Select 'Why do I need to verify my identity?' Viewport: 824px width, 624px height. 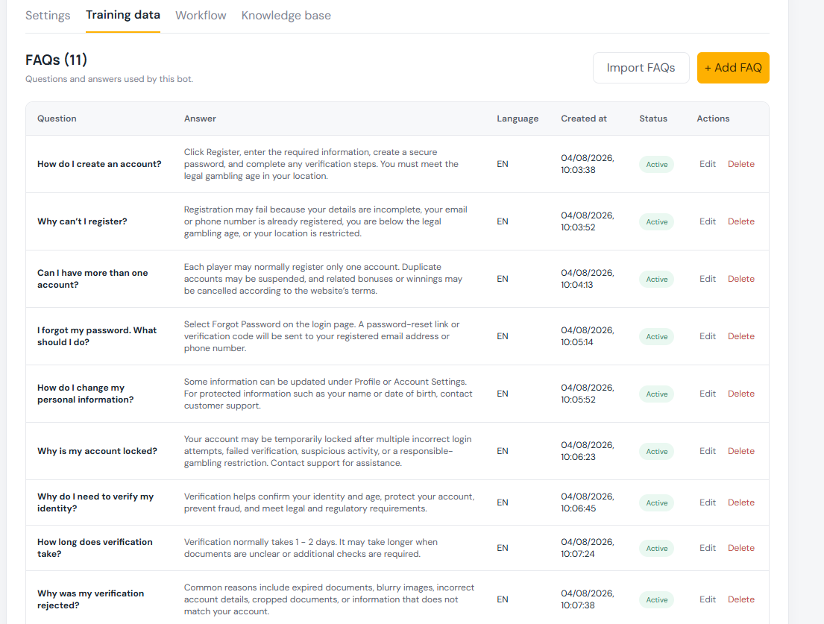[95, 502]
